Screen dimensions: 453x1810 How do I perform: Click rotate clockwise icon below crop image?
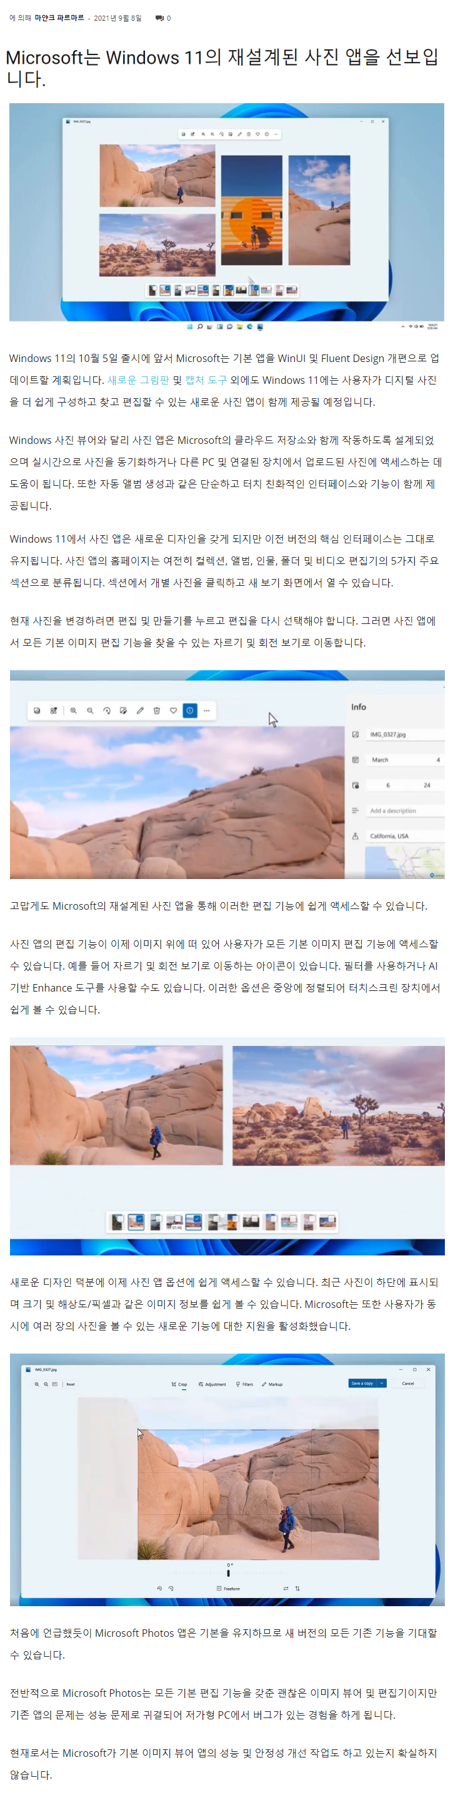[x=171, y=1588]
